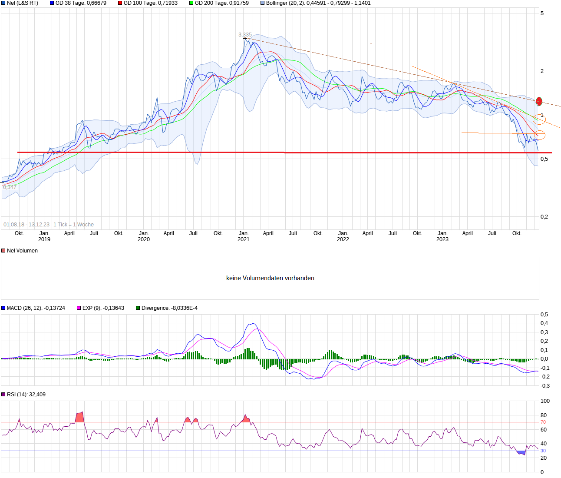Click the '2020' year label on the time axis
This screenshot has height=478, width=561.
tap(144, 239)
